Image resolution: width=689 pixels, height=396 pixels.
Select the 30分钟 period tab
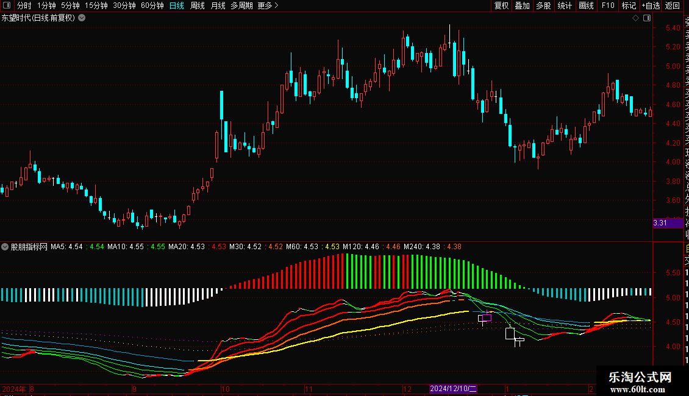click(124, 5)
